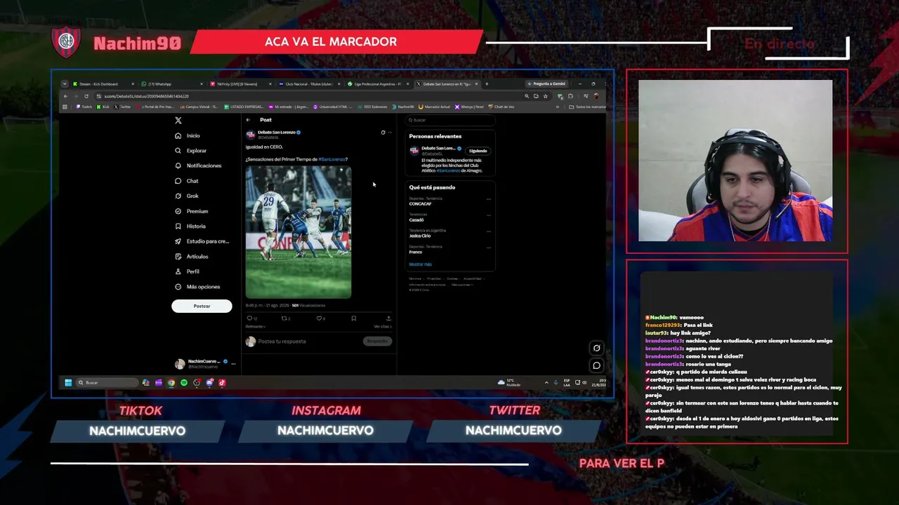Expand Más opciones in the sidebar
This screenshot has height=505, width=899.
point(198,287)
